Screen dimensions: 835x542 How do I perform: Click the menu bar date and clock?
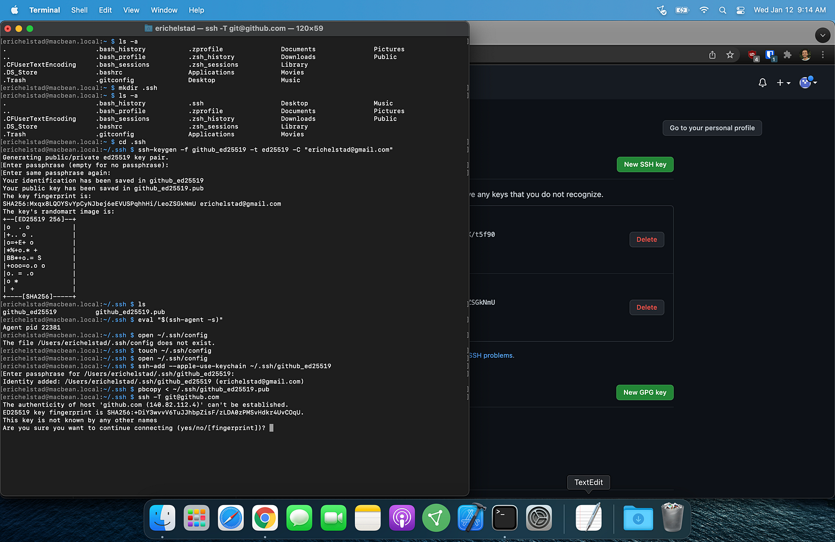(790, 10)
